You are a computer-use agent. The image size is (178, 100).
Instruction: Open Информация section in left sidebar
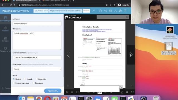coord(5,19)
